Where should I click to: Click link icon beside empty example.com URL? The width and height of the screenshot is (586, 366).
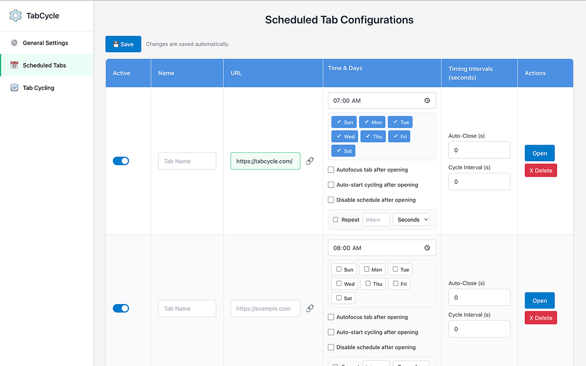(310, 308)
